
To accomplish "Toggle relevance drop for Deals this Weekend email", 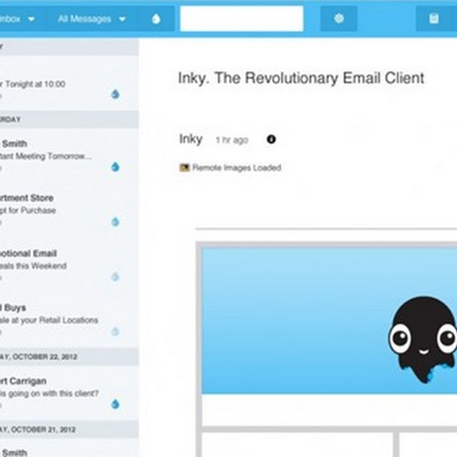I will point(115,276).
